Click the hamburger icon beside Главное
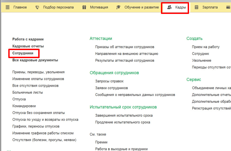This screenshot has height=151, width=231. [x=7, y=7]
